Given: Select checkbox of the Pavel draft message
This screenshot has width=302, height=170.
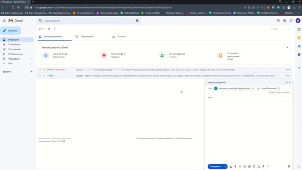Looking at the screenshot, I should tap(40, 70).
